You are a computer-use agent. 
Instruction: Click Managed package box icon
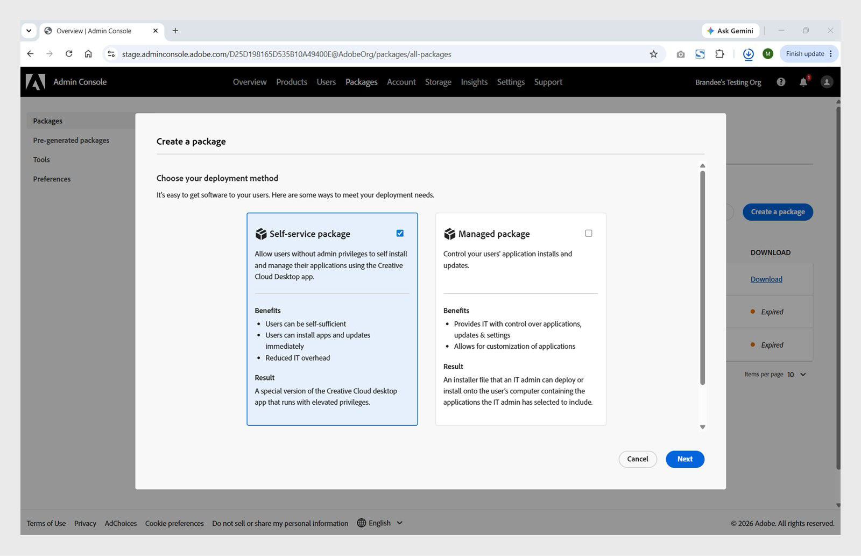pos(449,234)
